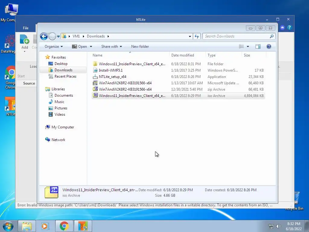
Task: Open the Organize menu
Action: [x=54, y=47]
